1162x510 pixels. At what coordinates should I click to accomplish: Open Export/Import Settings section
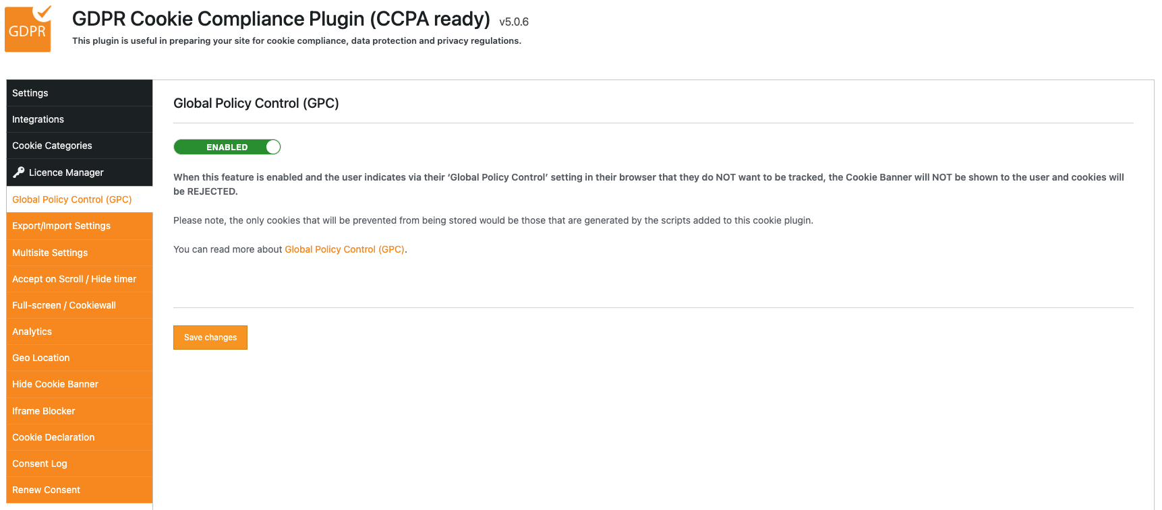coord(61,226)
